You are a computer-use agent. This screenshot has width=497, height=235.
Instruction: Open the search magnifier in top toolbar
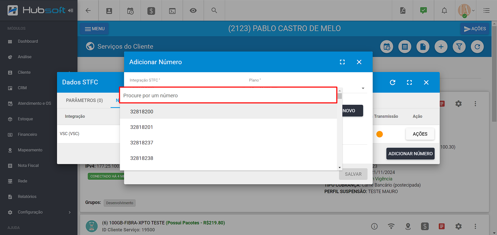(x=214, y=11)
